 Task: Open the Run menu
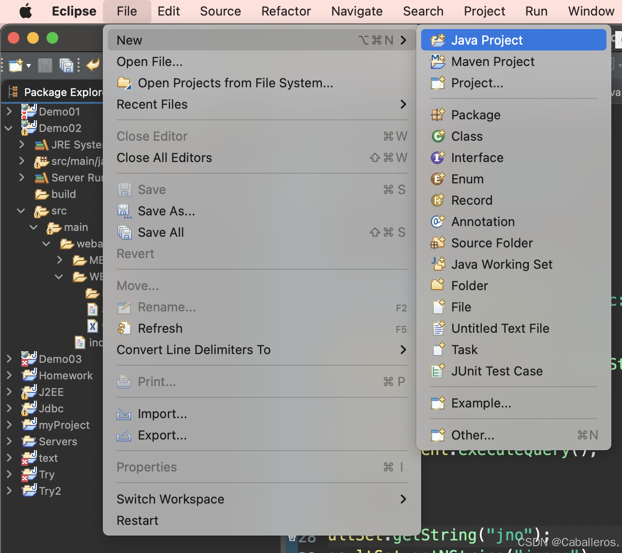tap(536, 11)
